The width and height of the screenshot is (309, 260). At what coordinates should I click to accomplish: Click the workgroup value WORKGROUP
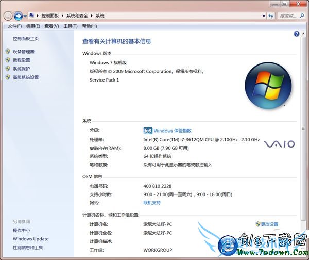[158, 250]
